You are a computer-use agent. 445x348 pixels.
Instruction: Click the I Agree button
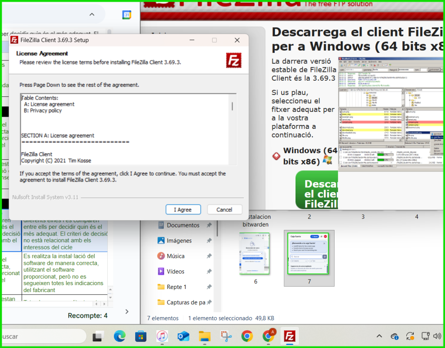[x=183, y=210]
